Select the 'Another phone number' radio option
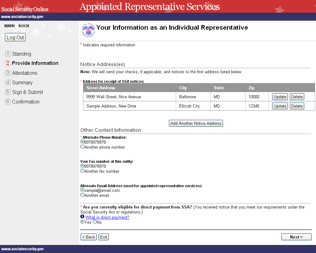This screenshot has width=316, height=253. point(82,147)
